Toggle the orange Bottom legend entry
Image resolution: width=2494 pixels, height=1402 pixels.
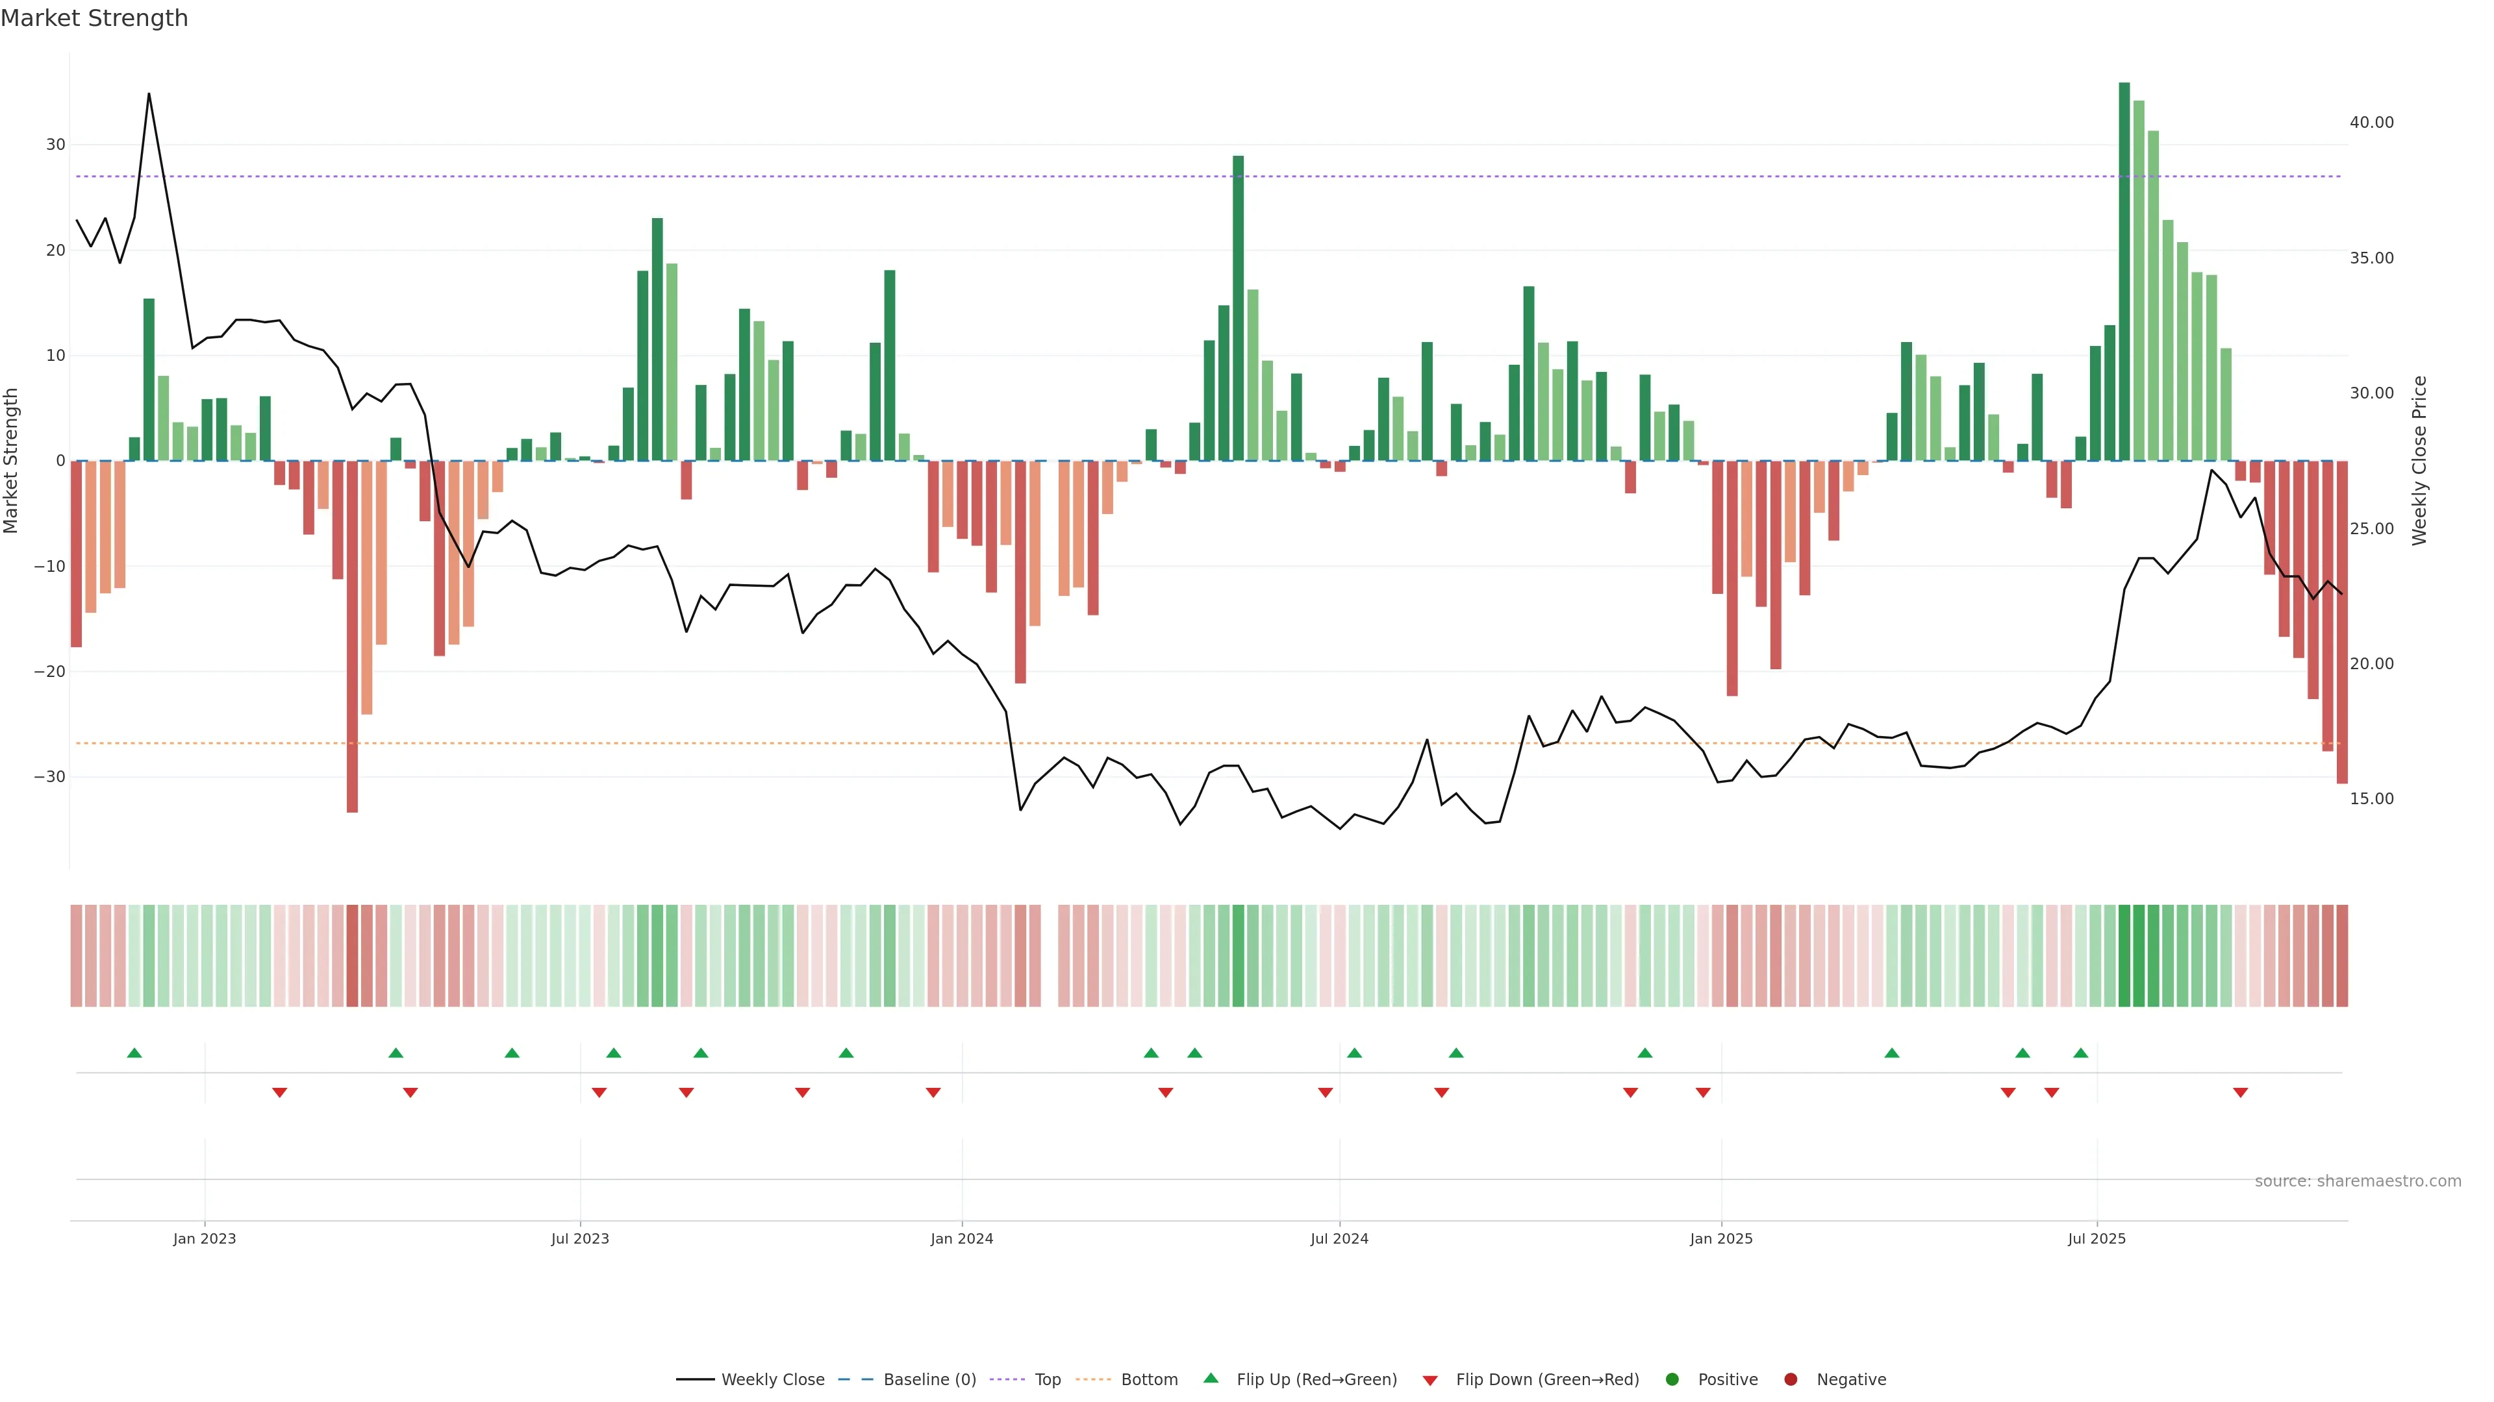coord(1093,1380)
